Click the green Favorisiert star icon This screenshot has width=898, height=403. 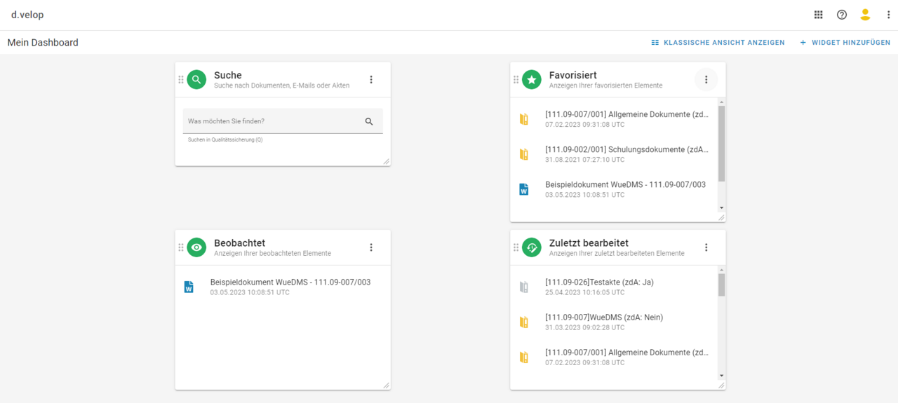coord(532,80)
